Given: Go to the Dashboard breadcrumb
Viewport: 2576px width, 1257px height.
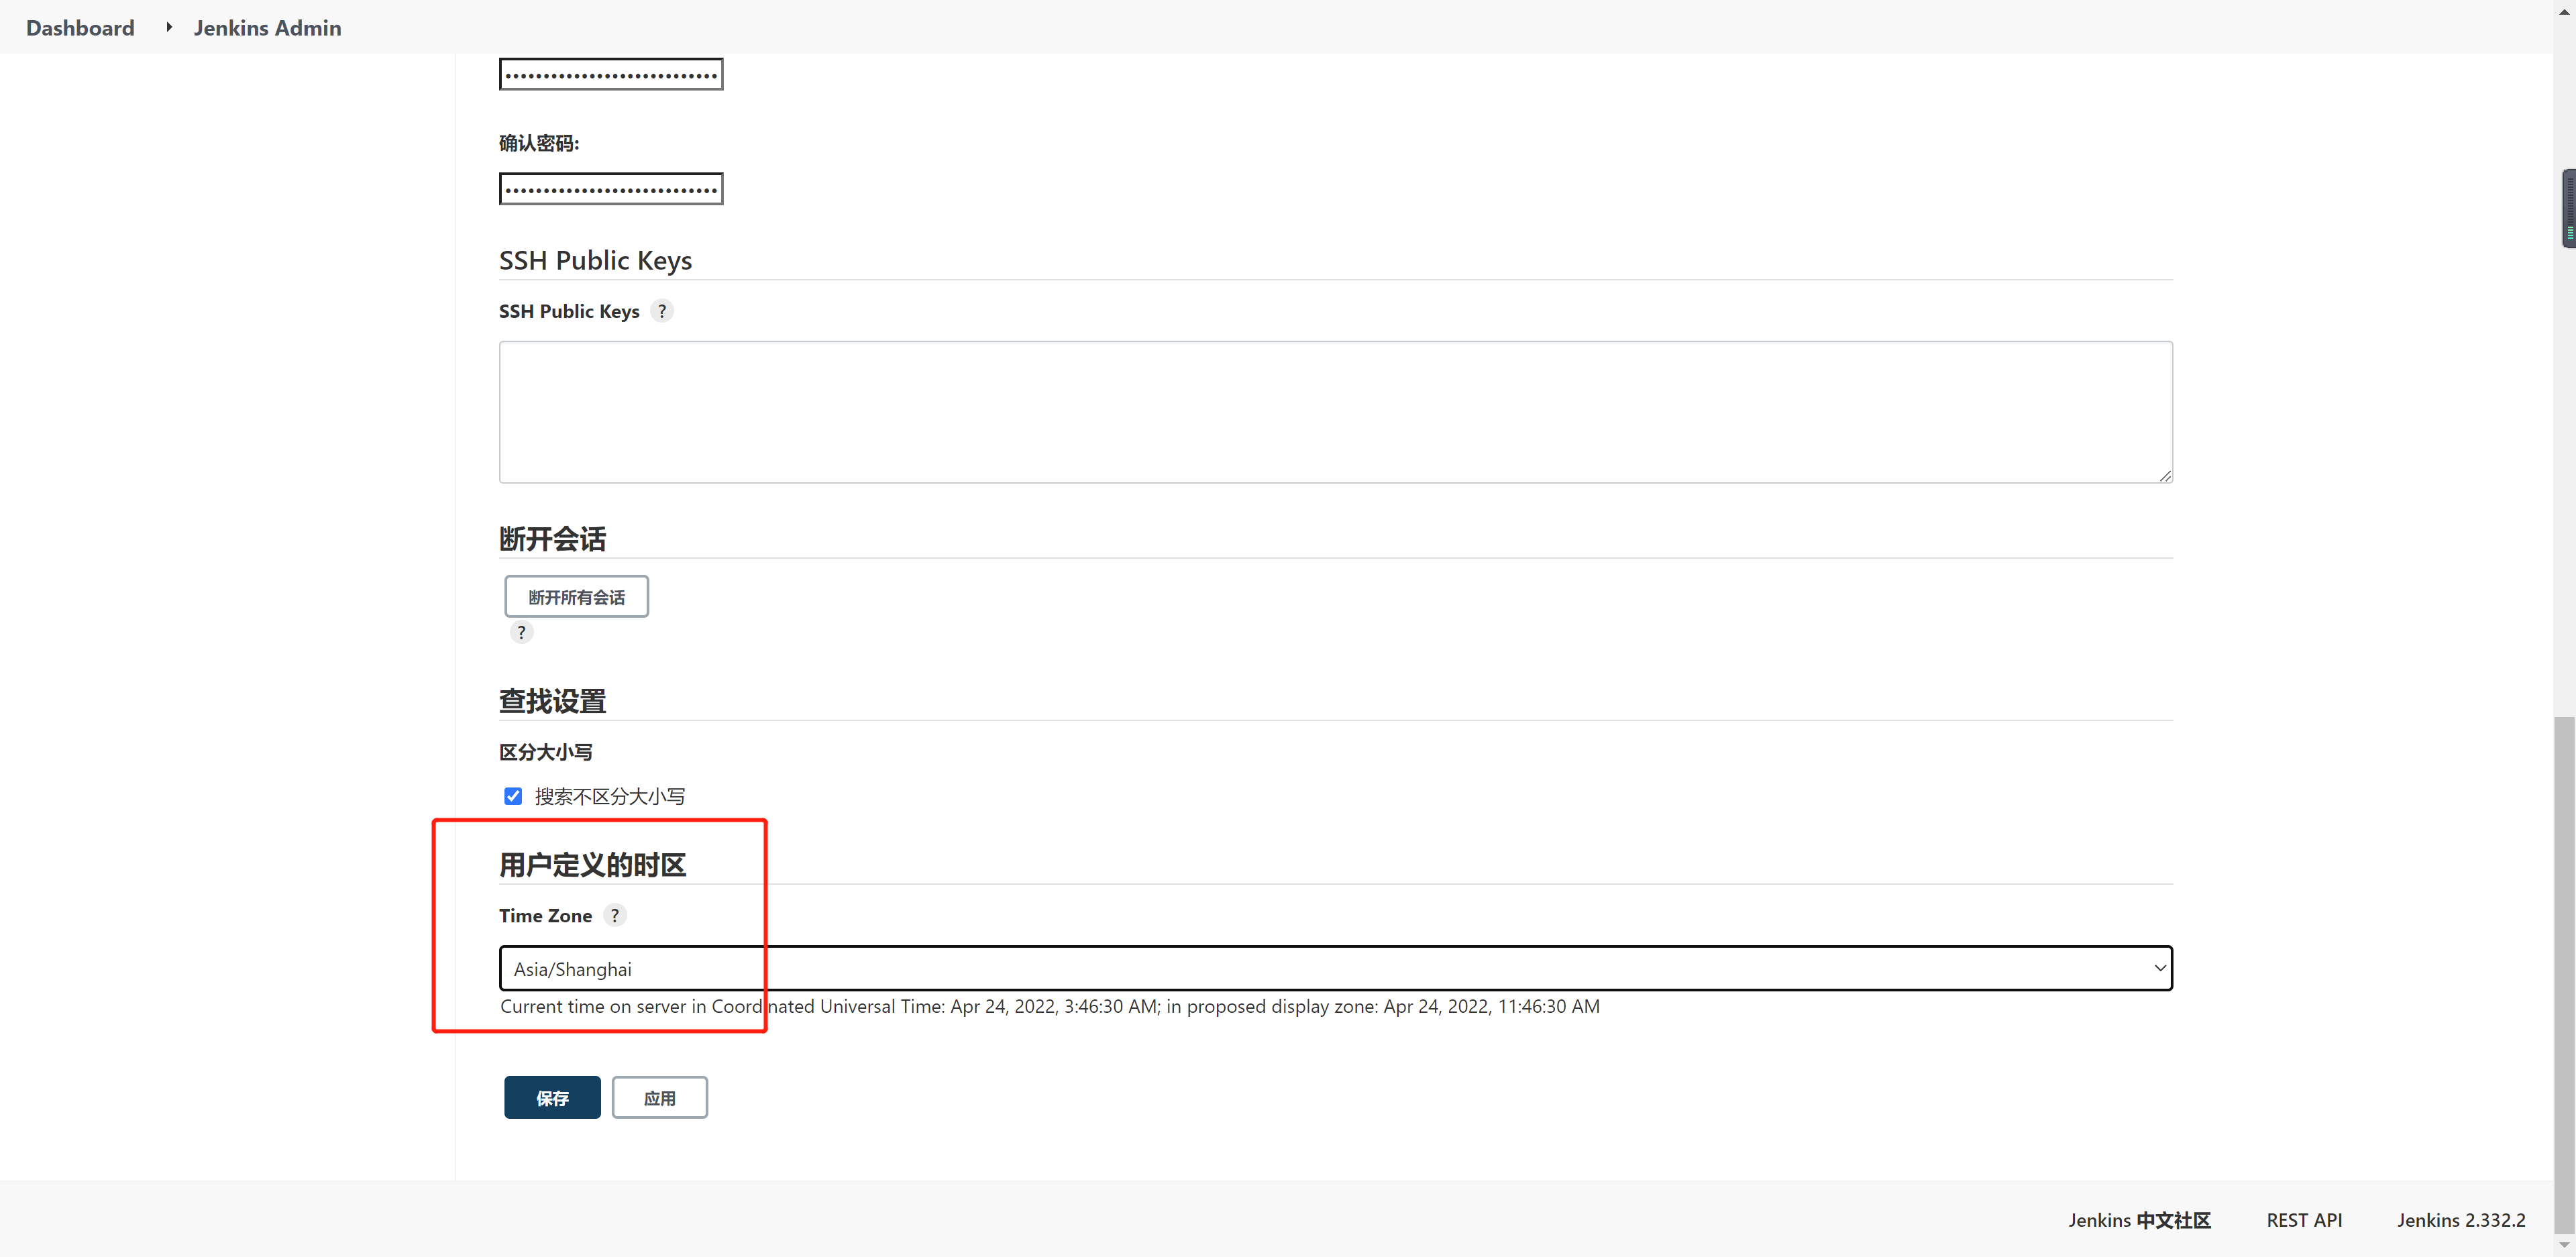Looking at the screenshot, I should pos(80,28).
